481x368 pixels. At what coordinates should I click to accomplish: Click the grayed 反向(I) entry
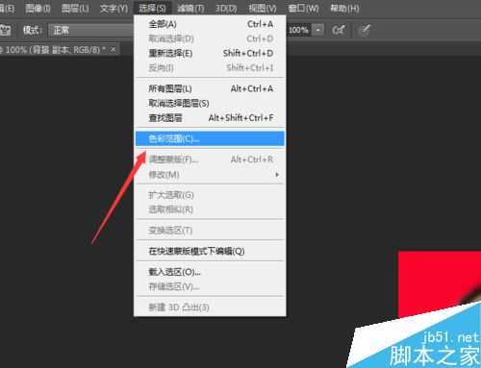click(210, 67)
